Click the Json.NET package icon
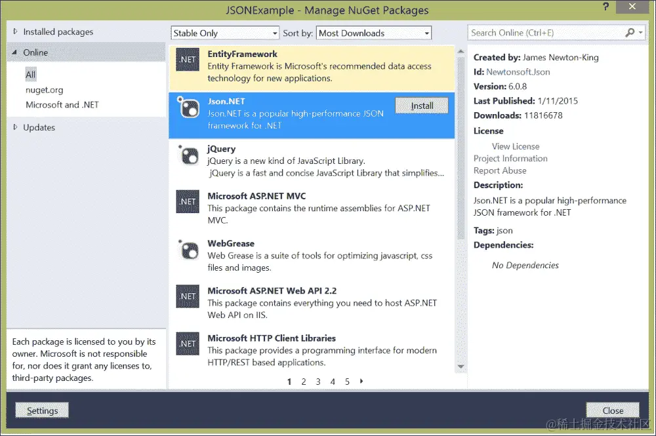 pos(188,108)
